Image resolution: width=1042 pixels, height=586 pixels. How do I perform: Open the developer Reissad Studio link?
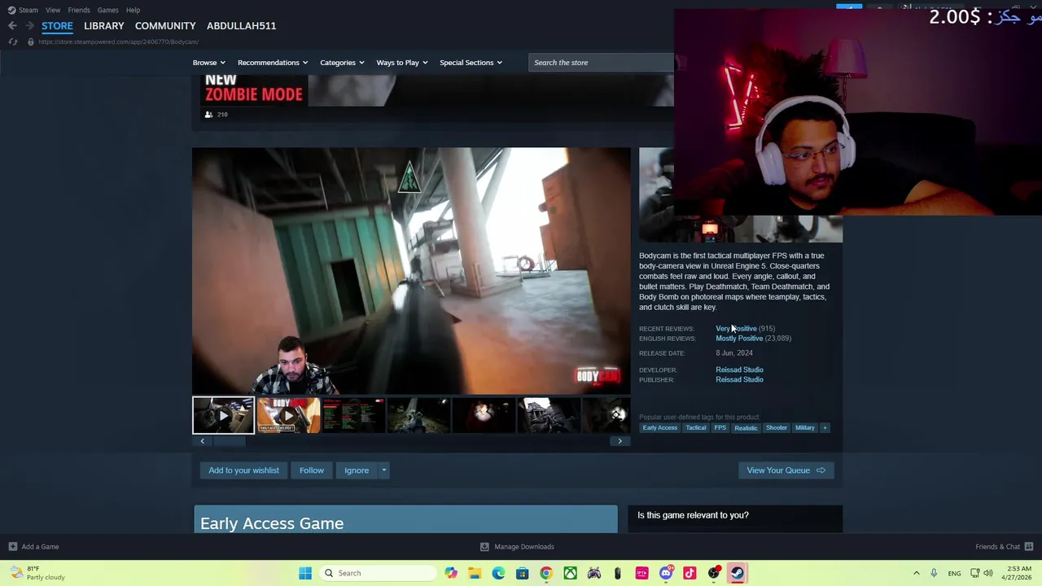click(x=739, y=370)
